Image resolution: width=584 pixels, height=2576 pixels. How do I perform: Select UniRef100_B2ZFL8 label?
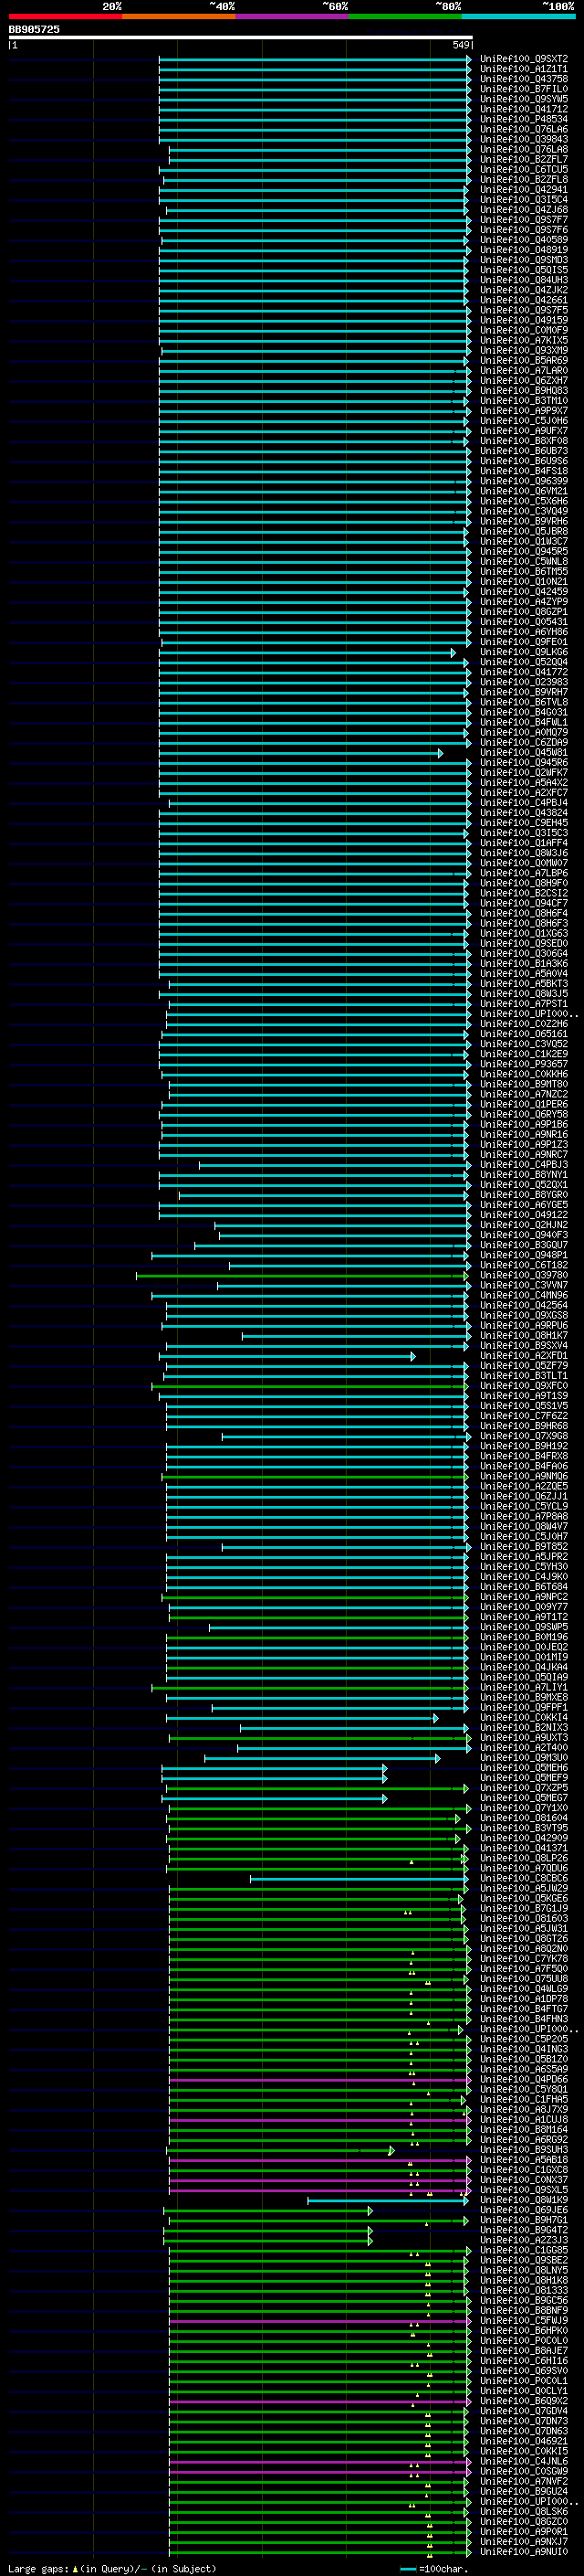(524, 179)
